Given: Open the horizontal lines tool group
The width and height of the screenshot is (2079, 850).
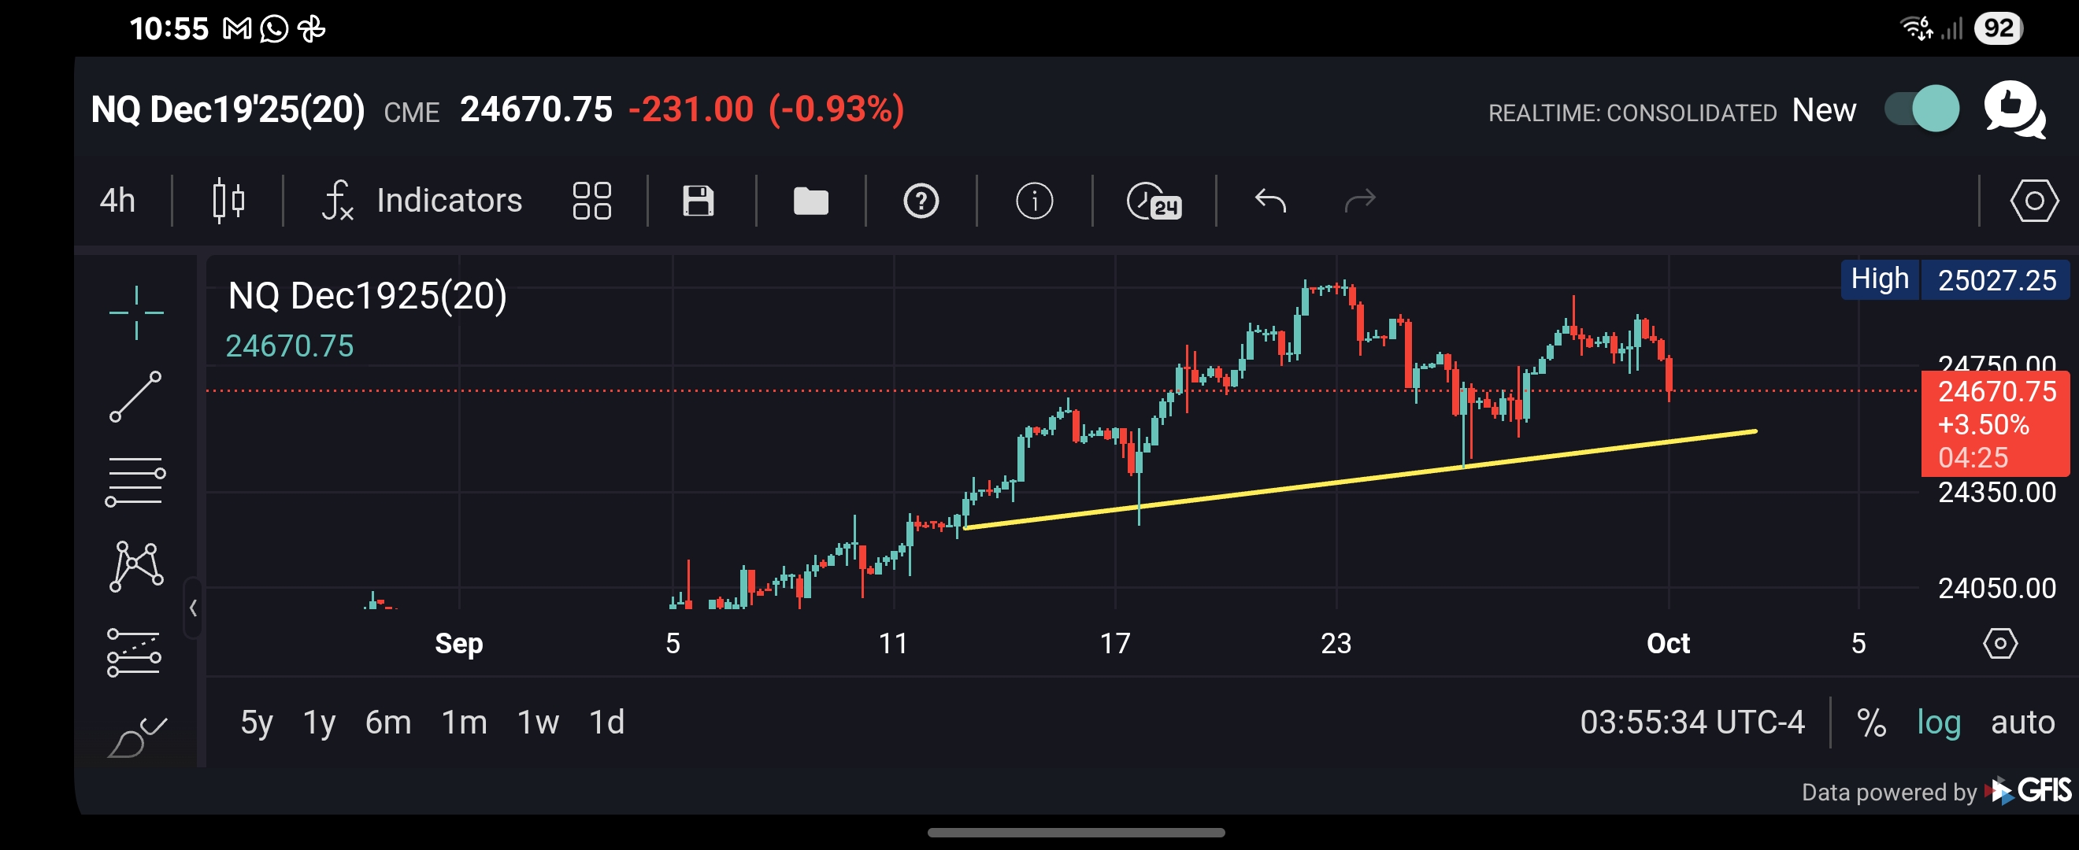Looking at the screenshot, I should (x=135, y=482).
